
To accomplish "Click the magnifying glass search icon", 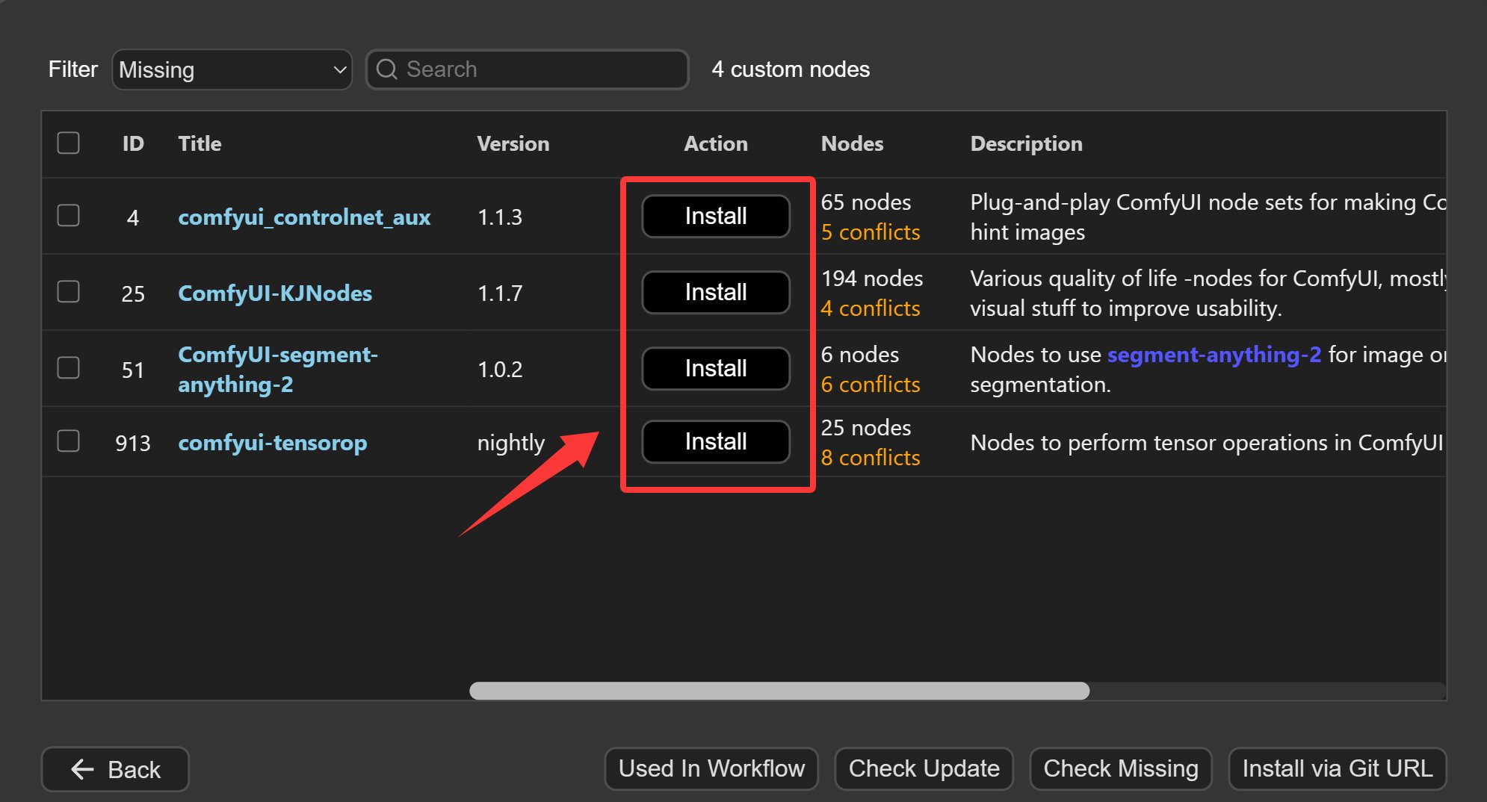I will pos(386,69).
